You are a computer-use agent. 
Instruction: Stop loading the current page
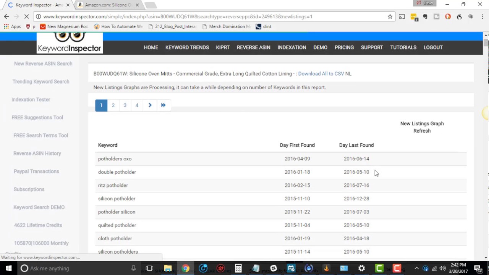click(26, 16)
